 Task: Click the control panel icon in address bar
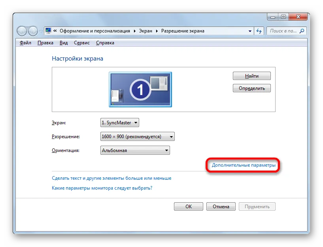click(x=48, y=31)
